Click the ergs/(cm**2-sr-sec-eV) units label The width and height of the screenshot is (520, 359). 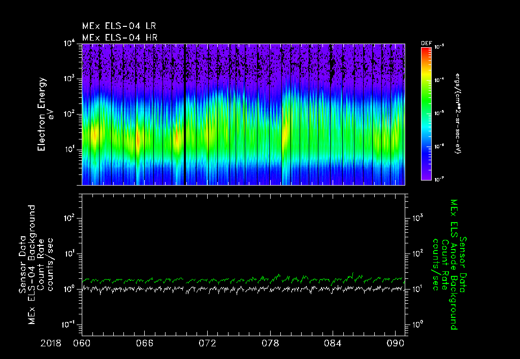pyautogui.click(x=458, y=113)
